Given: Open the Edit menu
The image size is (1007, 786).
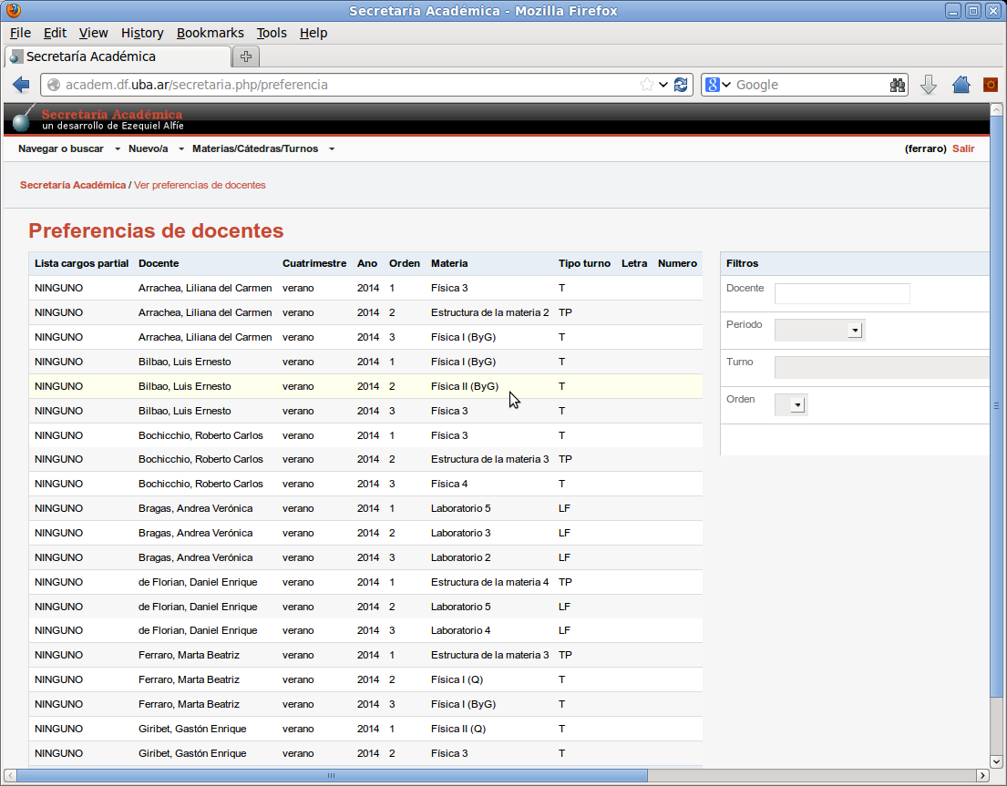Looking at the screenshot, I should tap(56, 33).
